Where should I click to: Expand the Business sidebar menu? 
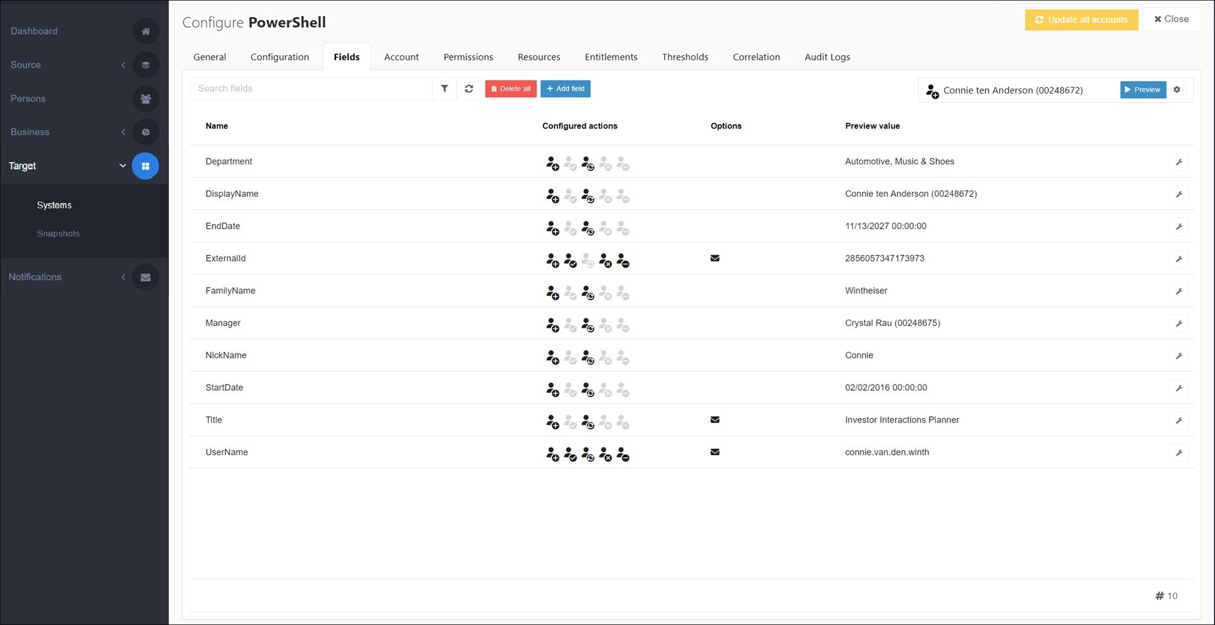[x=123, y=132]
